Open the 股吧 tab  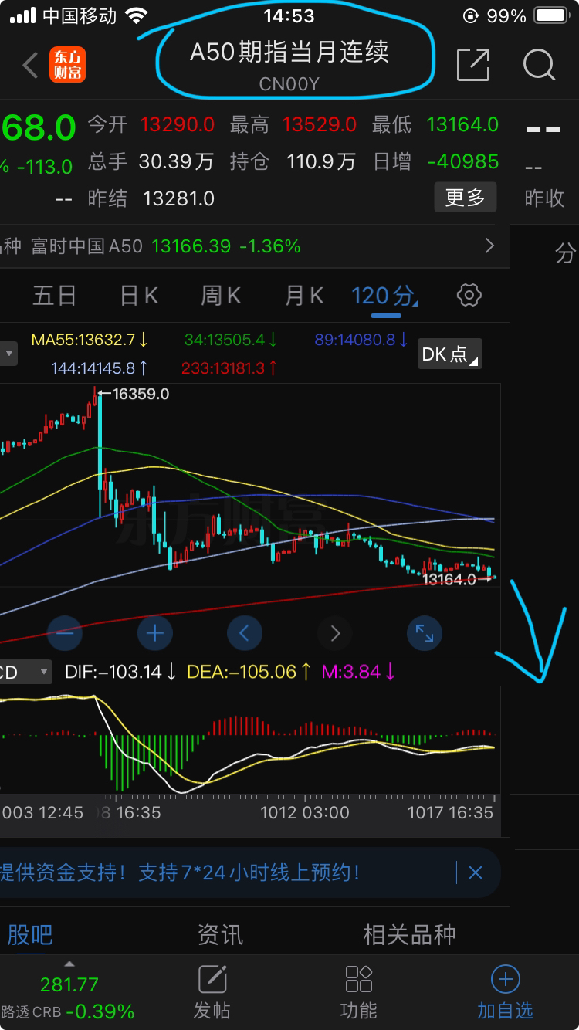point(30,935)
